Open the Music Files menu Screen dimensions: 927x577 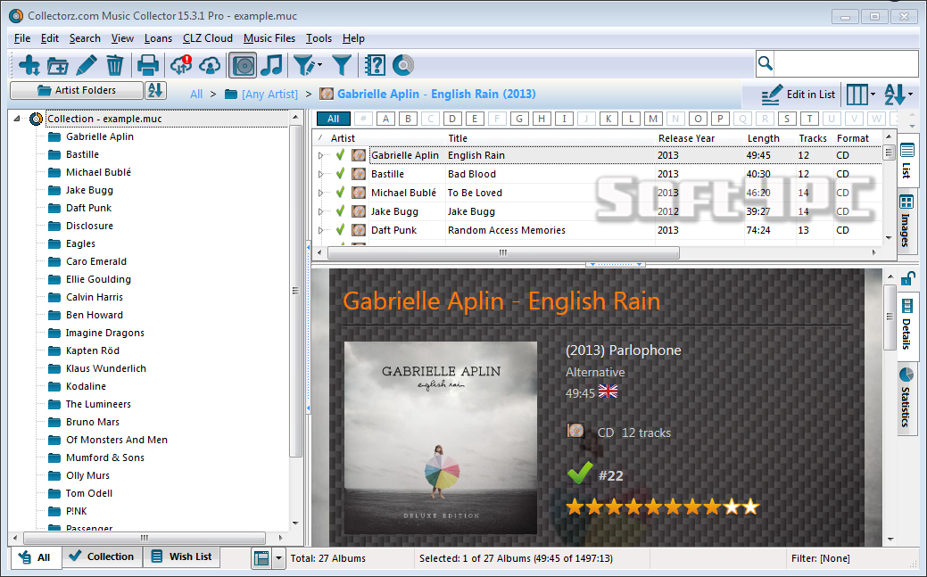269,38
